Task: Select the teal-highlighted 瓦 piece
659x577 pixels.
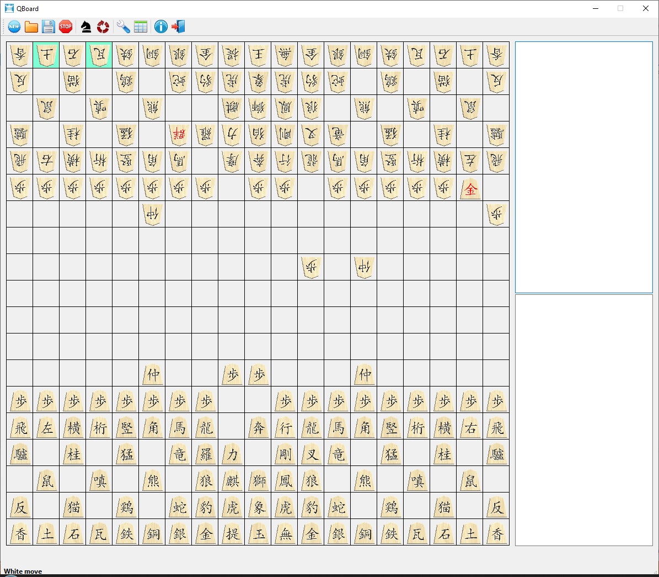Action: click(x=99, y=55)
